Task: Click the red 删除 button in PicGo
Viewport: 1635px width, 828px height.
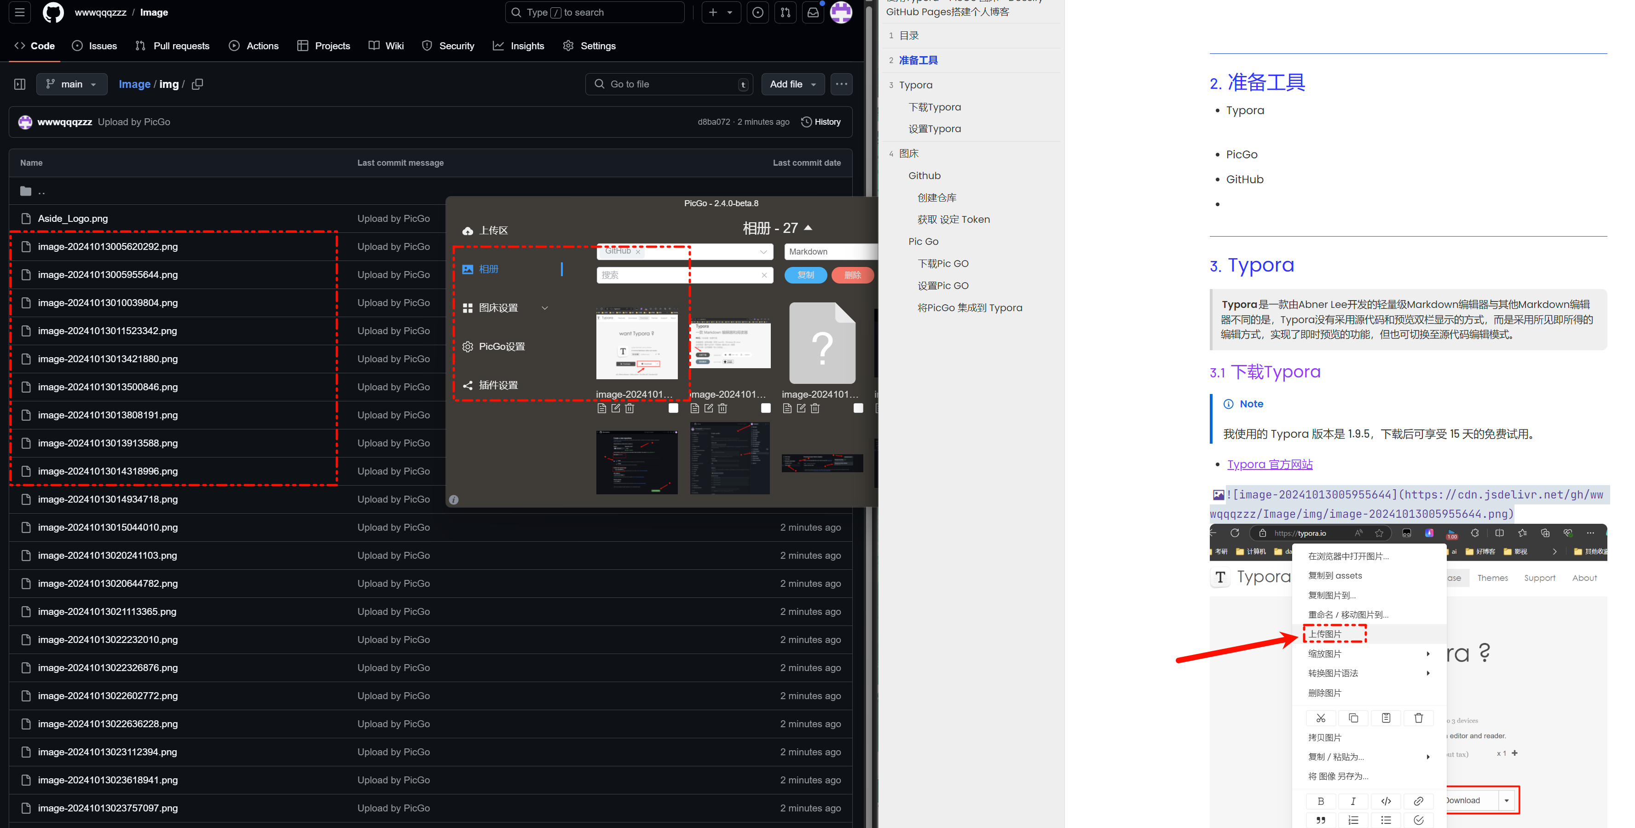Action: pyautogui.click(x=853, y=275)
